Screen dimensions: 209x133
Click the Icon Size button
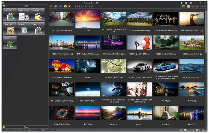(x=200, y=130)
